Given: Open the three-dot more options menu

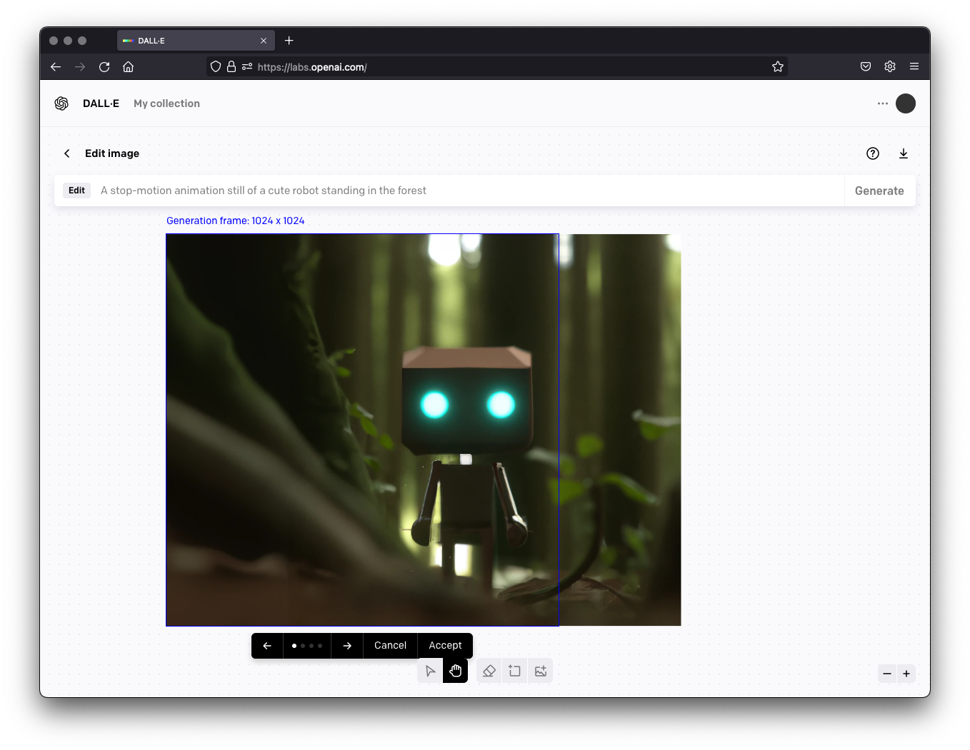Looking at the screenshot, I should click(883, 103).
